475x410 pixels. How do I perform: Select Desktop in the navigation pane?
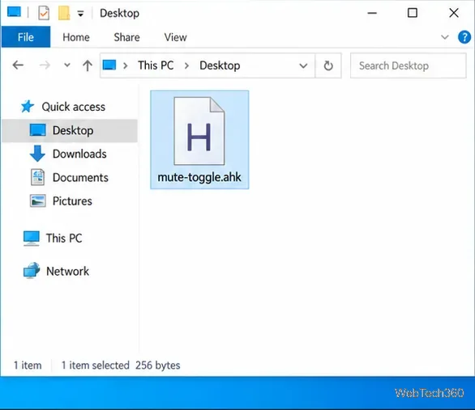coord(70,130)
